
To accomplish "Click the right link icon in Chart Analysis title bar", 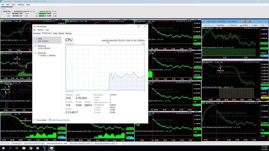I will [x=249, y=21].
